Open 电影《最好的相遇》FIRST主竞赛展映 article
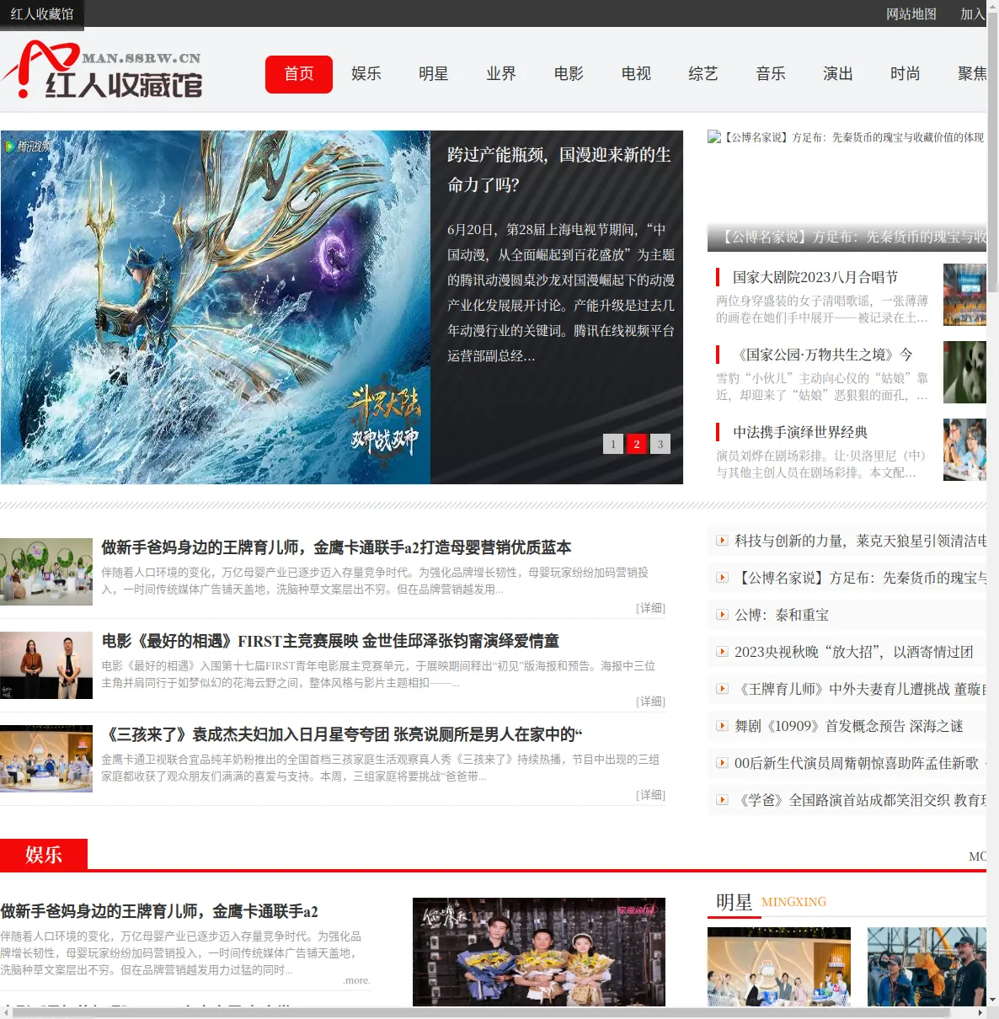This screenshot has width=999, height=1019. click(330, 641)
